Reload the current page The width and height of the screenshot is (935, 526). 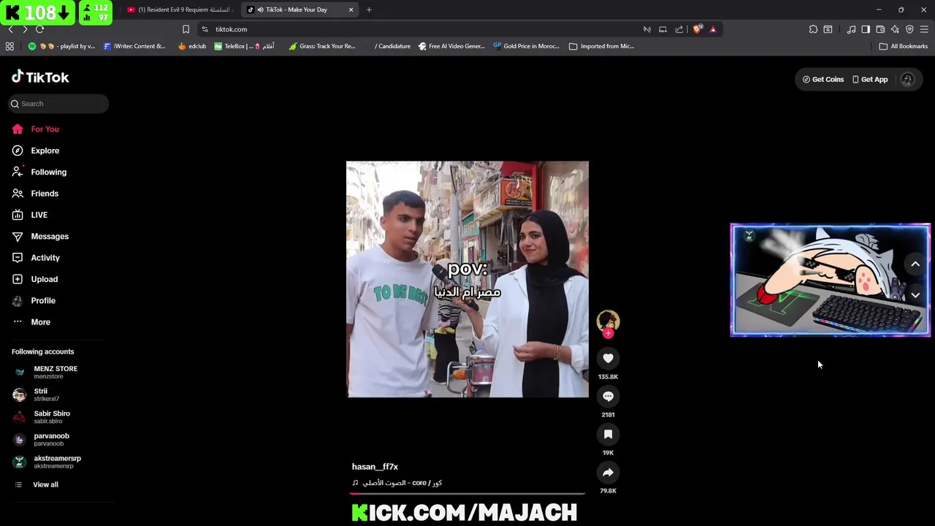39,29
